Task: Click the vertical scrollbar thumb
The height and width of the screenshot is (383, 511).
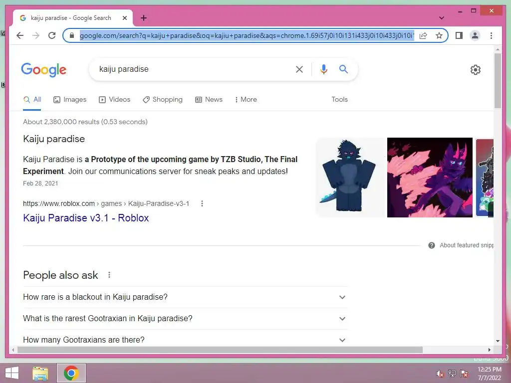Action: (498, 80)
